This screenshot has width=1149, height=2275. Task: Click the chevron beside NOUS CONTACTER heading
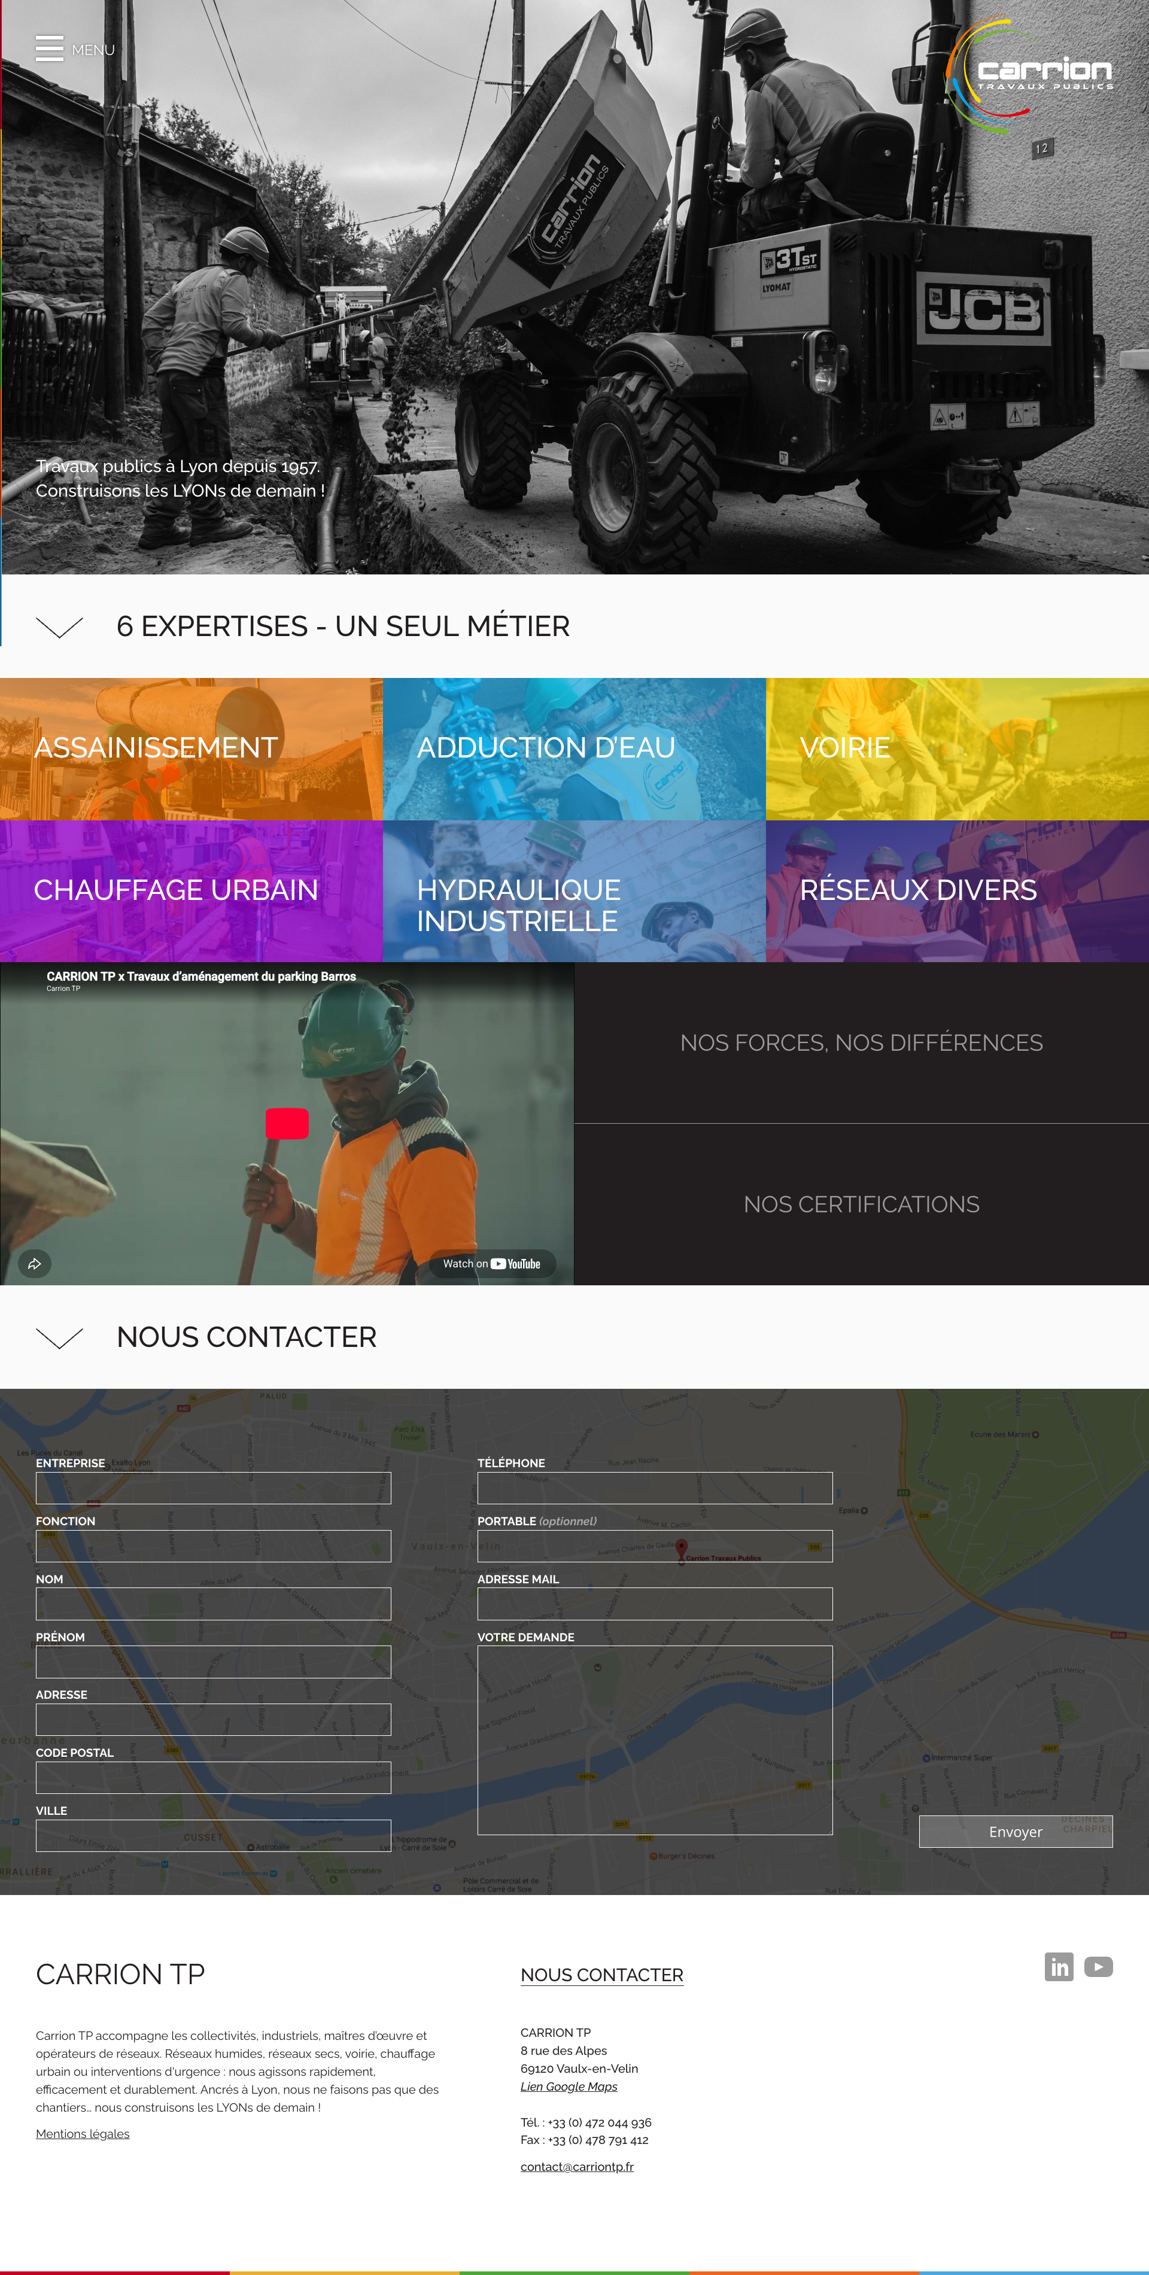59,1337
